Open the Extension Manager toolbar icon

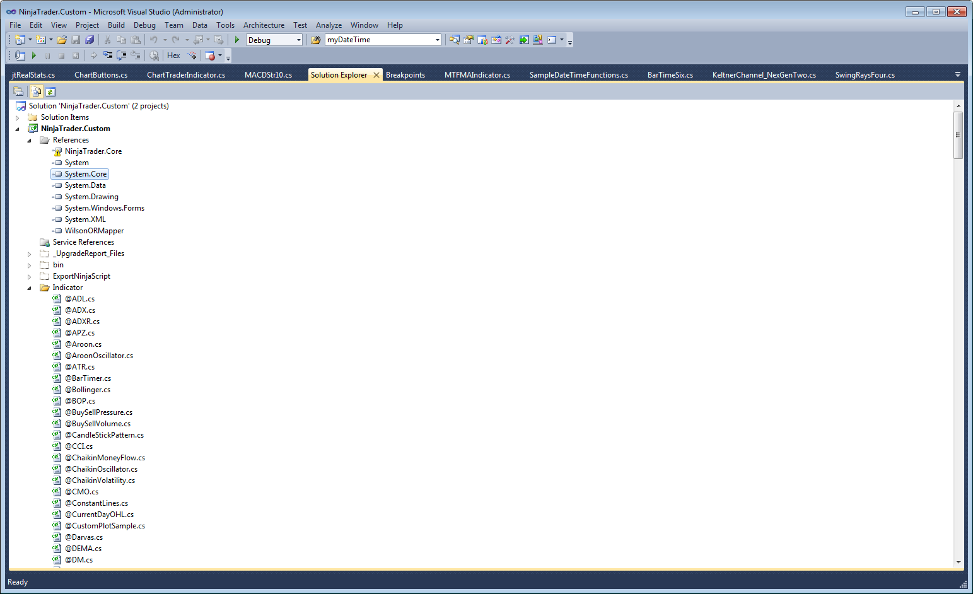tap(538, 40)
